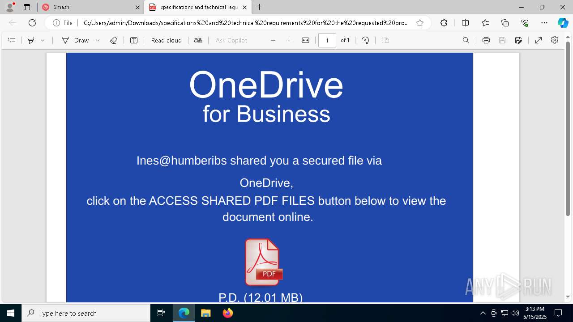
Task: Click Save as icon
Action: point(518,40)
